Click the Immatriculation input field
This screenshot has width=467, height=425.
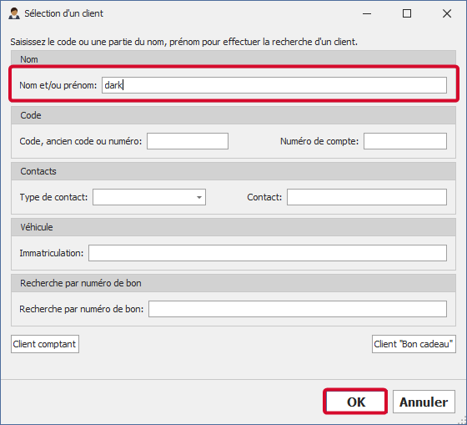pos(268,253)
